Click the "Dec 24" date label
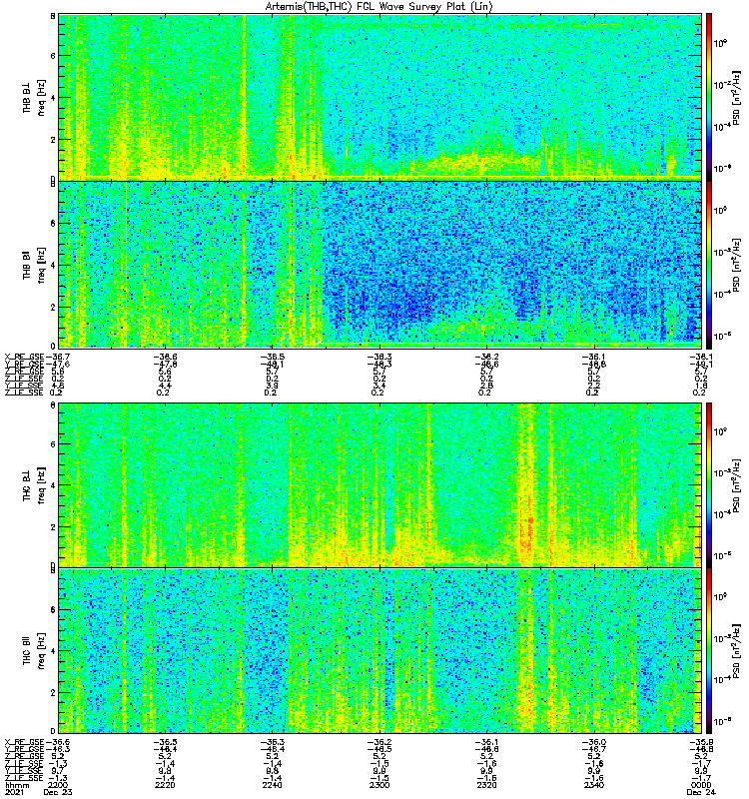 coord(701,792)
